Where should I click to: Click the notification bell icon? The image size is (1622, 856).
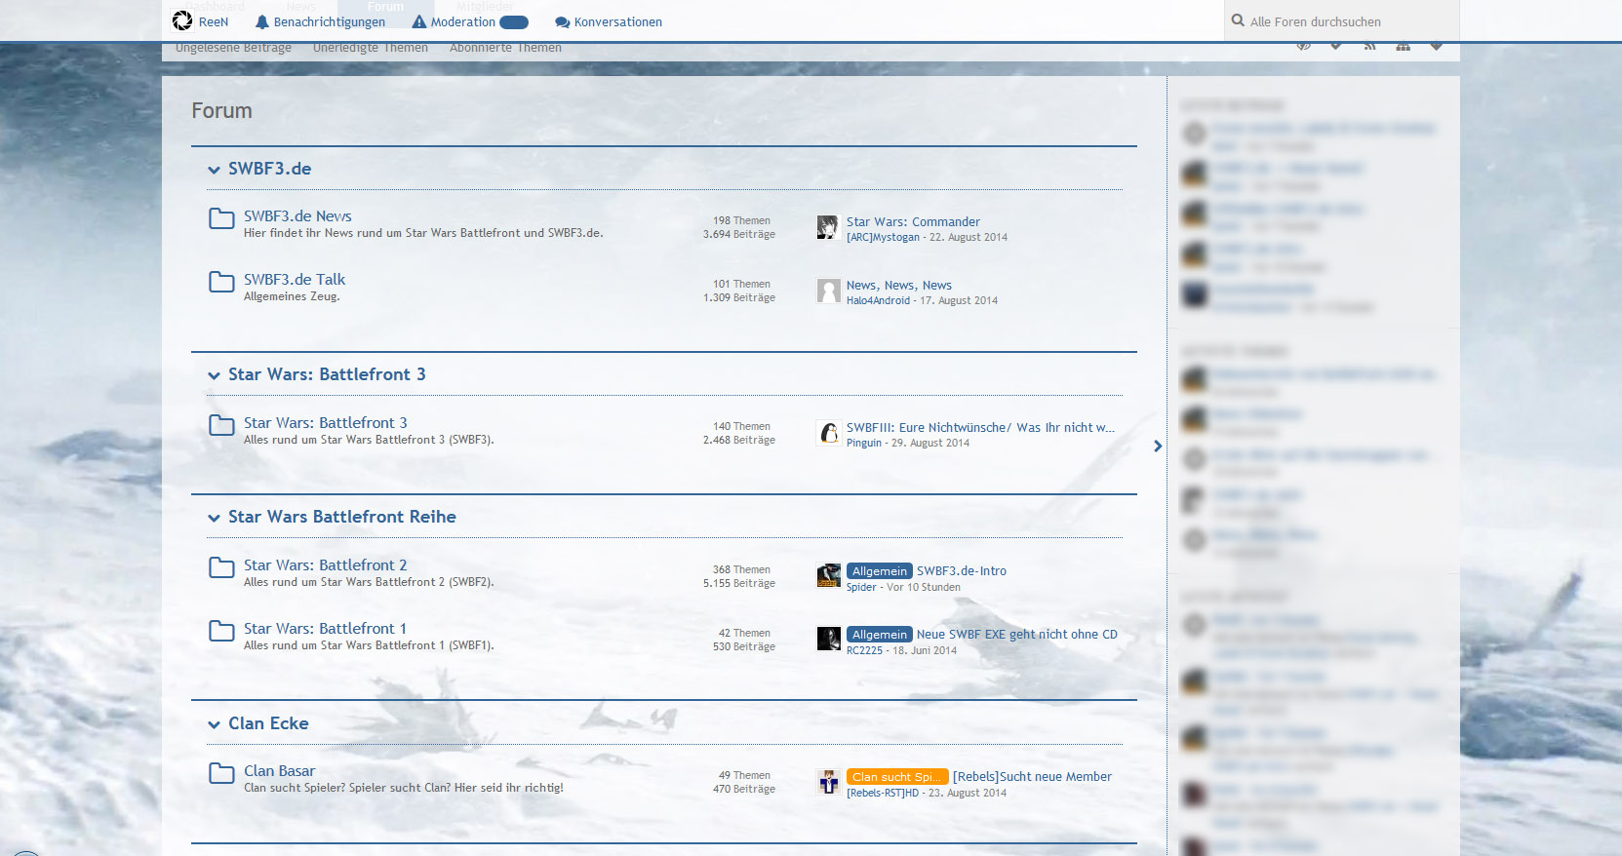[x=261, y=21]
